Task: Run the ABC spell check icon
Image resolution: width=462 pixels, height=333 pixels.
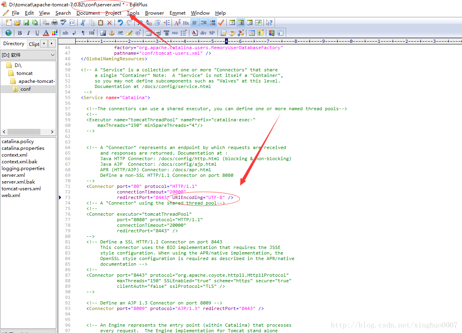Action: (x=63, y=23)
